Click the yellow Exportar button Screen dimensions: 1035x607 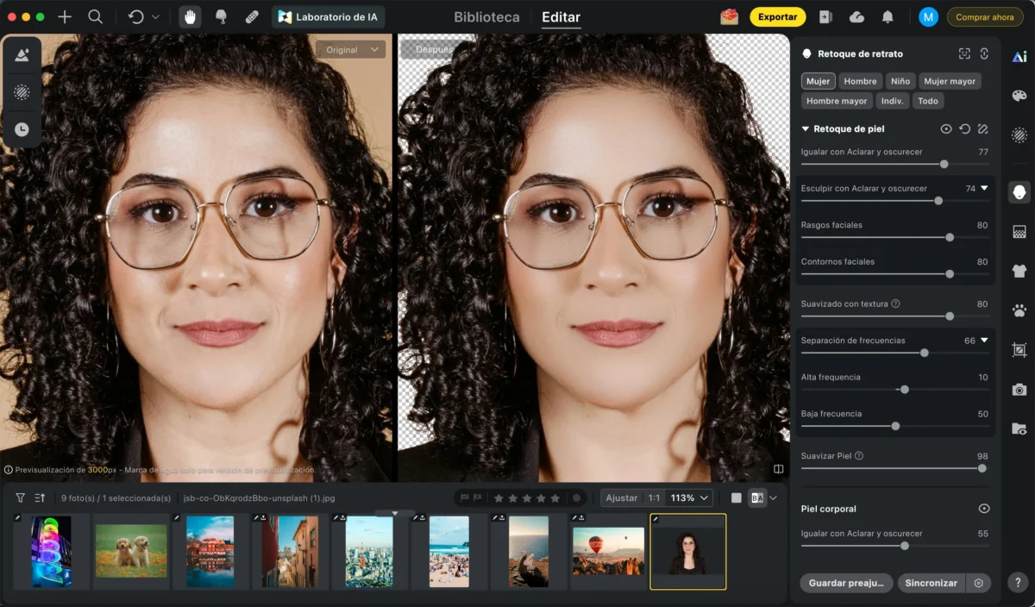point(777,17)
